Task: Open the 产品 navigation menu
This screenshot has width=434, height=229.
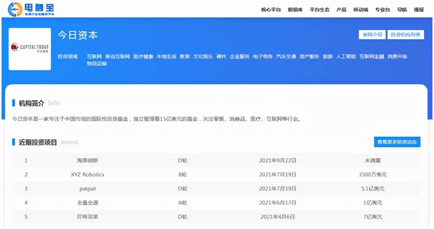Action: [x=341, y=10]
